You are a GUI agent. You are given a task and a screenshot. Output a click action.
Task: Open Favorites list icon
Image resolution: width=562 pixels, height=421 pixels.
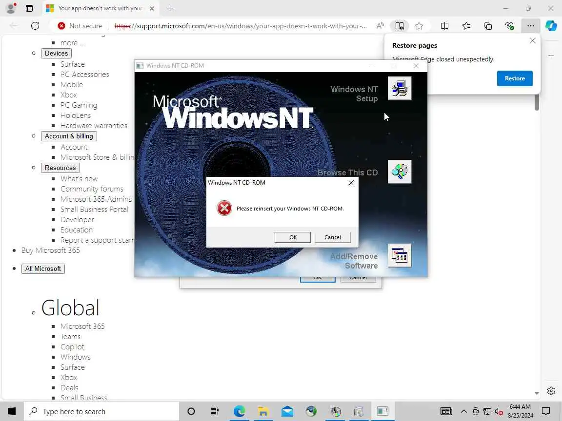[466, 26]
